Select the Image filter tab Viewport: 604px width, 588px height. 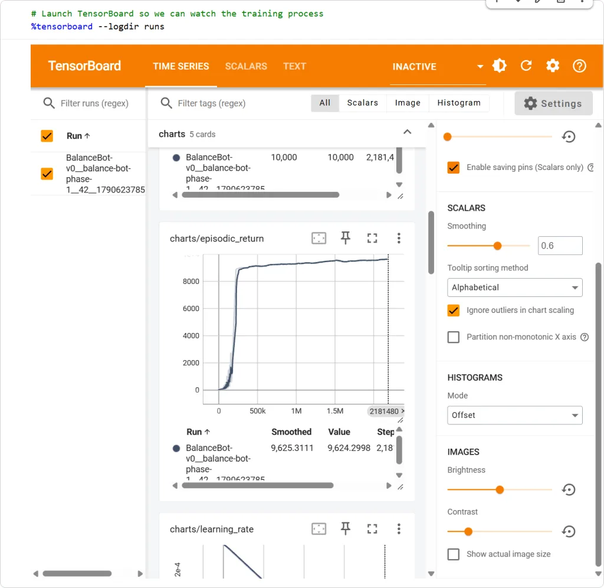click(x=408, y=103)
